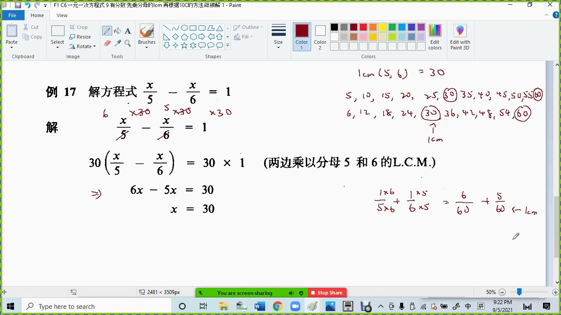
Task: Select the Pencil tool
Action: (x=107, y=31)
